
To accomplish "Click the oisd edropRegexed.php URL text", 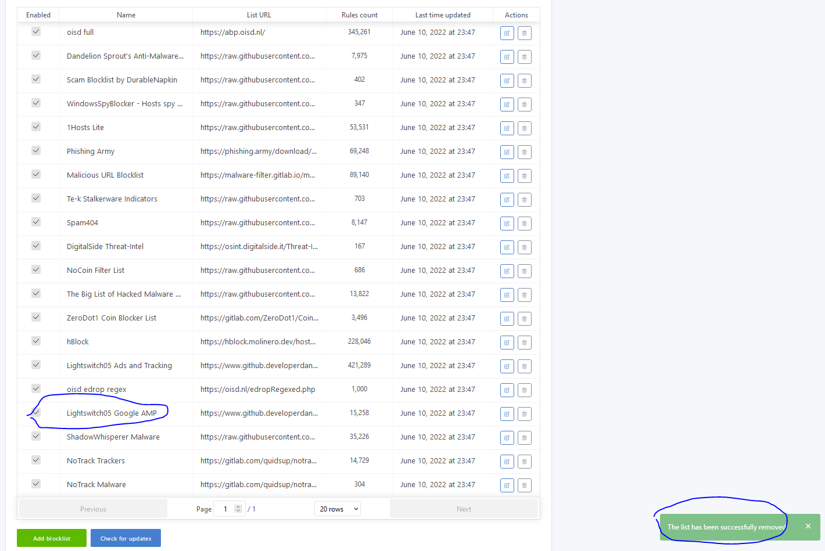I will 258,390.
